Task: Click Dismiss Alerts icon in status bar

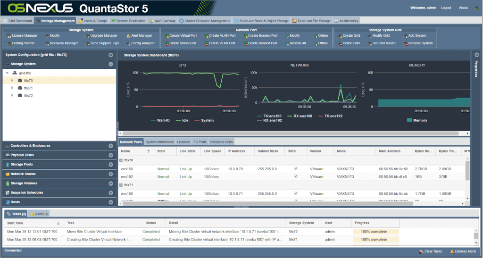Action: (452, 251)
